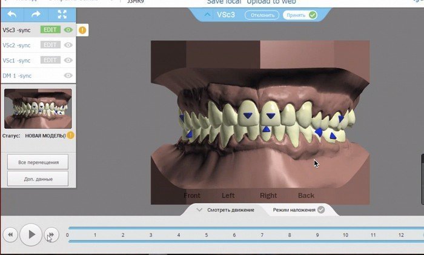The height and width of the screenshot is (255, 424).
Task: Jump to timeline step 1
Action: pyautogui.click(x=95, y=235)
